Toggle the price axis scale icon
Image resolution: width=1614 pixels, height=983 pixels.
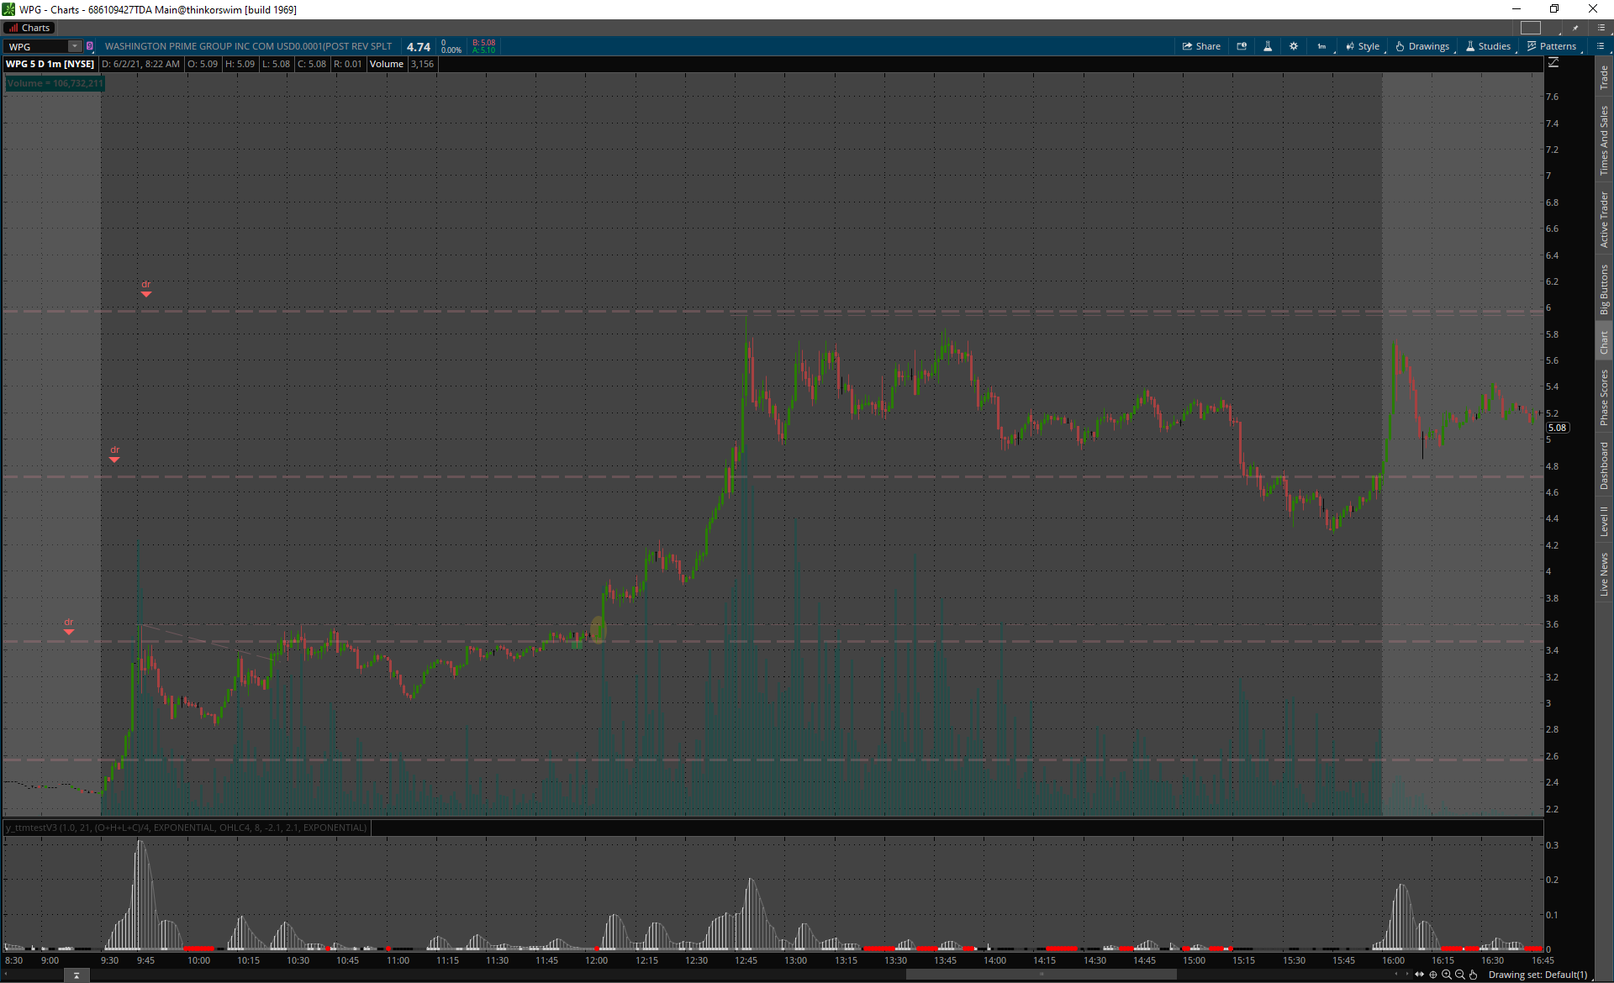1553,63
